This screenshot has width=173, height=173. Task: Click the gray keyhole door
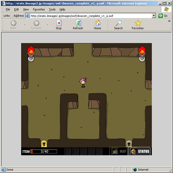coord(129,144)
